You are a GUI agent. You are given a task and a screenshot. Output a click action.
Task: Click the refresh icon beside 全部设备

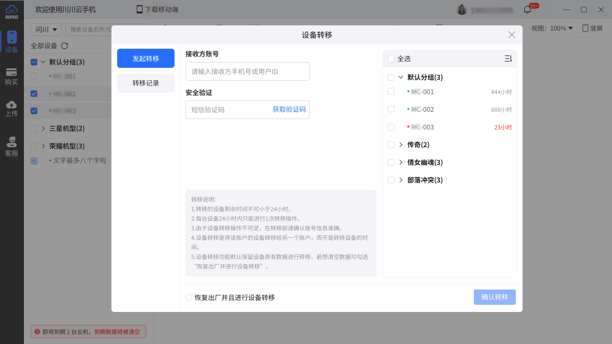pyautogui.click(x=65, y=46)
